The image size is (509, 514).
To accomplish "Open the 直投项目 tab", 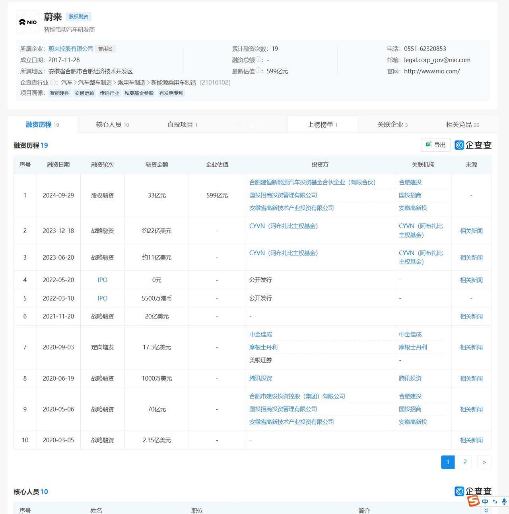I will tap(183, 125).
